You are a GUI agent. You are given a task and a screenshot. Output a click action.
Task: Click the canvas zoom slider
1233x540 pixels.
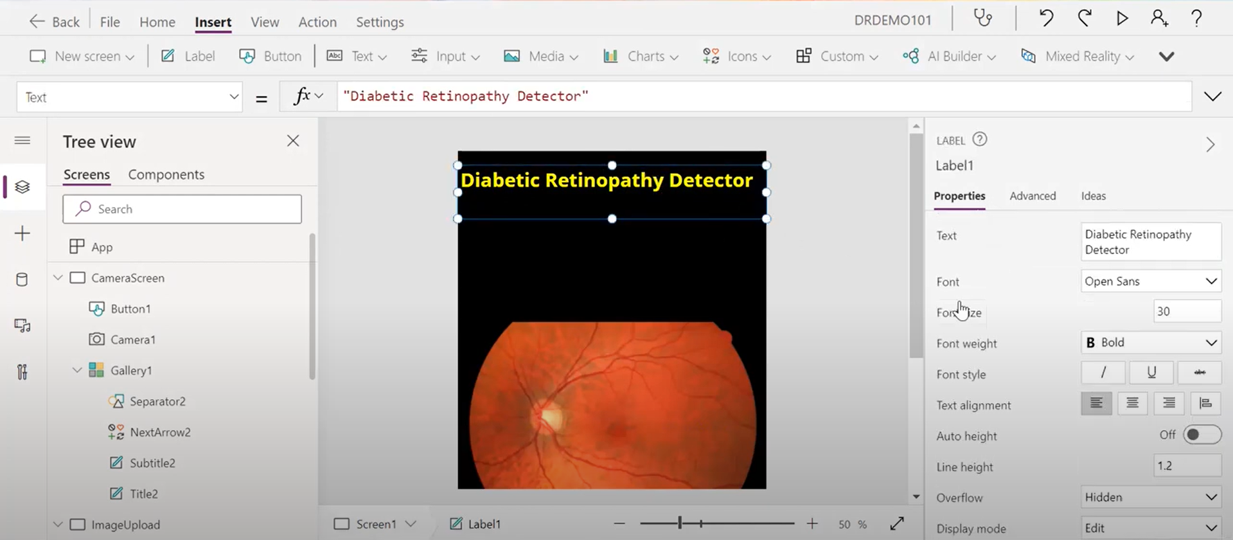click(716, 523)
